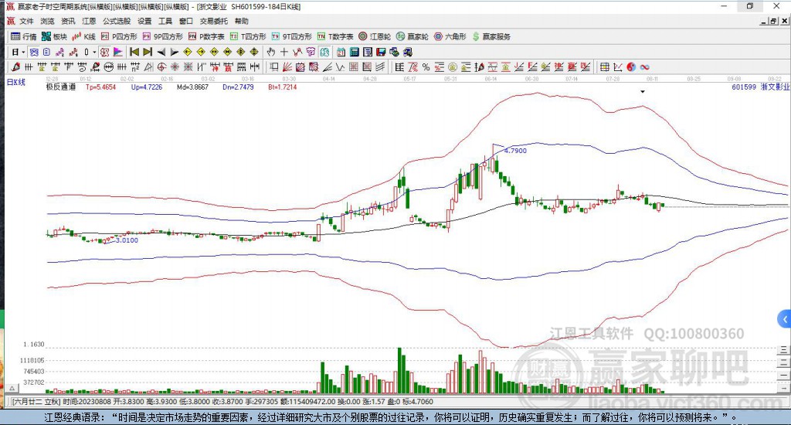Select the hand pan tool

pyautogui.click(x=271, y=52)
